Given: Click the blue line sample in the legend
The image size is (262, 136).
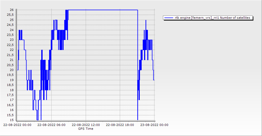Looking at the screenshot, I should pos(169,18).
